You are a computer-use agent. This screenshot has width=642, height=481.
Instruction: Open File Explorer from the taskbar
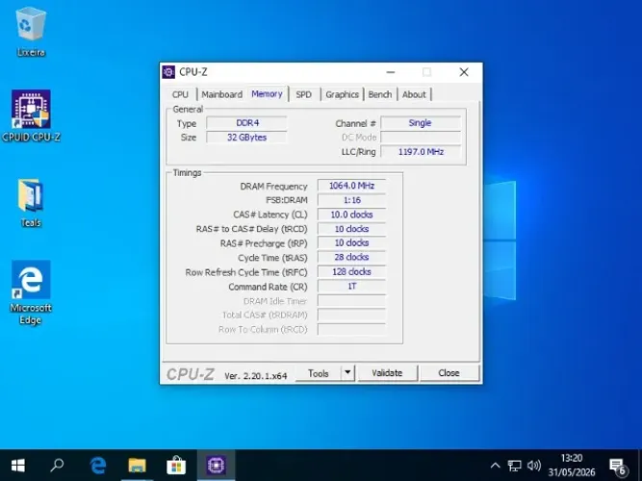point(137,465)
